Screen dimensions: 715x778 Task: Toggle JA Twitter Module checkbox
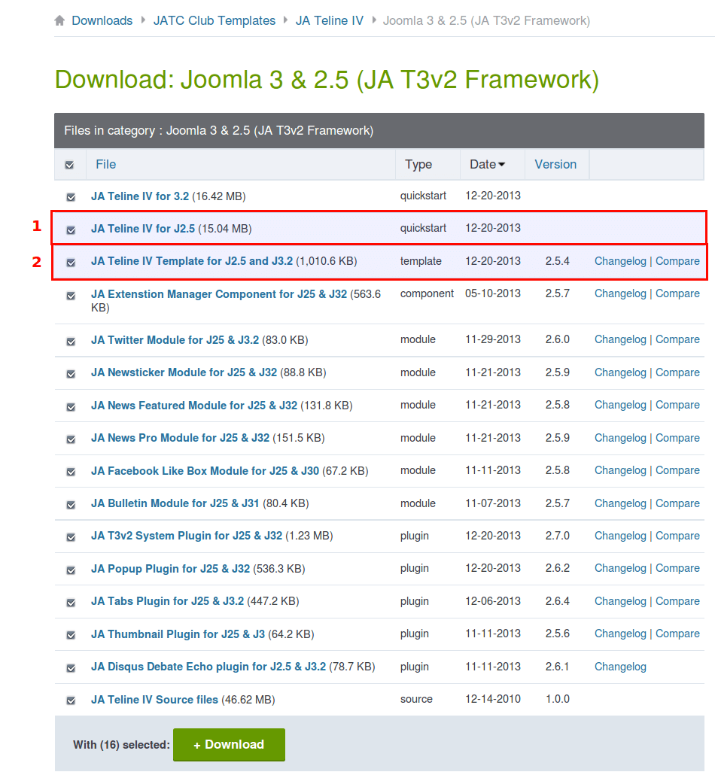point(71,342)
